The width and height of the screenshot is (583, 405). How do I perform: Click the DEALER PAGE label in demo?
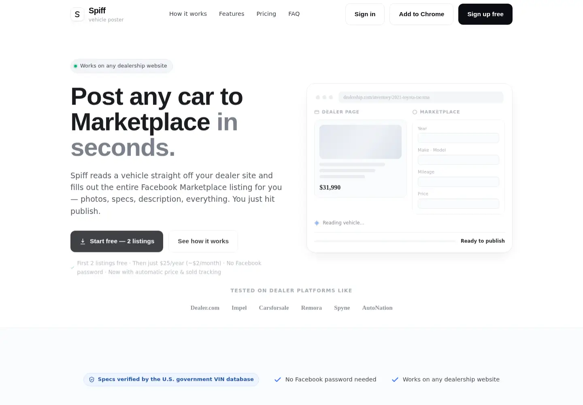pyautogui.click(x=340, y=112)
